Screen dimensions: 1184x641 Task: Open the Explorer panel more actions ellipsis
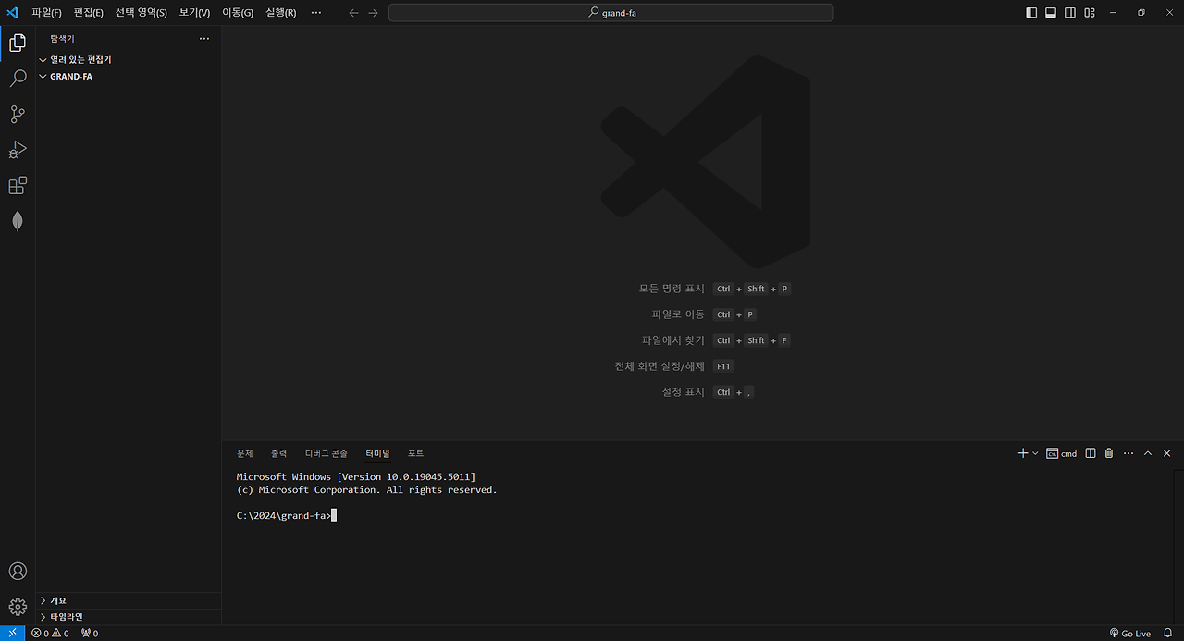[204, 39]
